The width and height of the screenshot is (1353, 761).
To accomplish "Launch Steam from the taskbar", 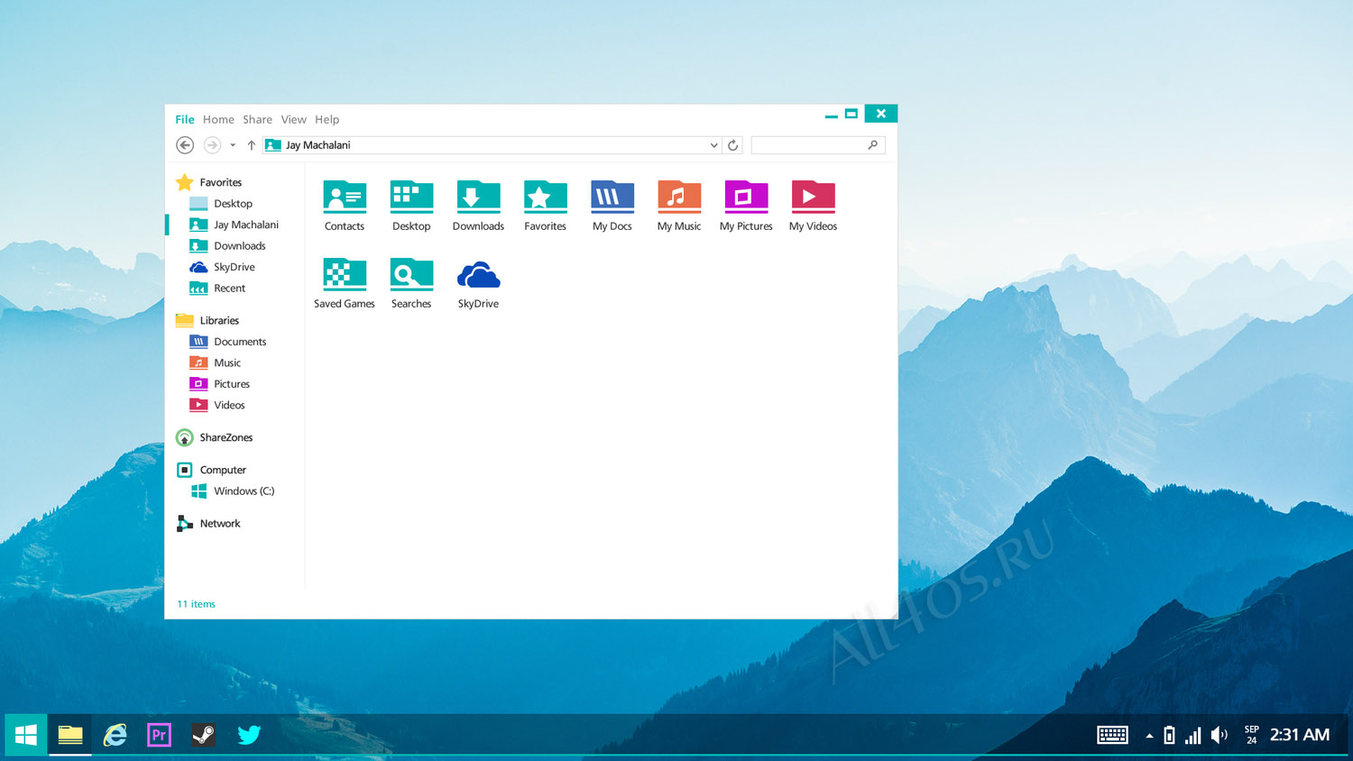I will click(x=204, y=735).
